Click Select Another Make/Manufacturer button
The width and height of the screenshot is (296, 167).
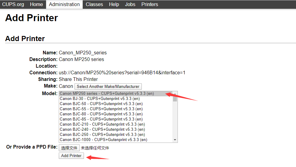pos(108,86)
